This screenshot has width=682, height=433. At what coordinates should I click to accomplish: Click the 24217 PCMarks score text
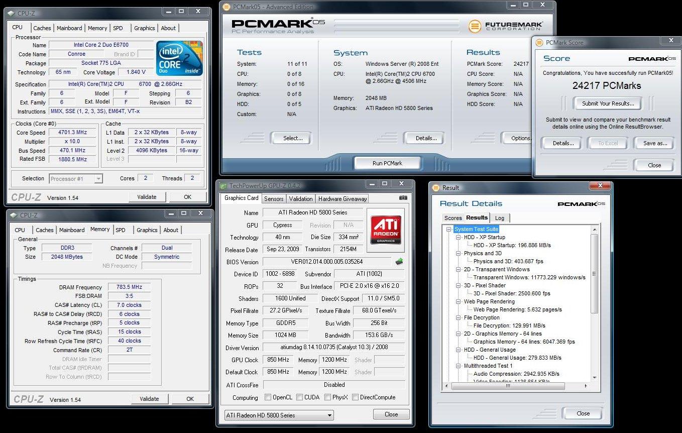pyautogui.click(x=607, y=85)
